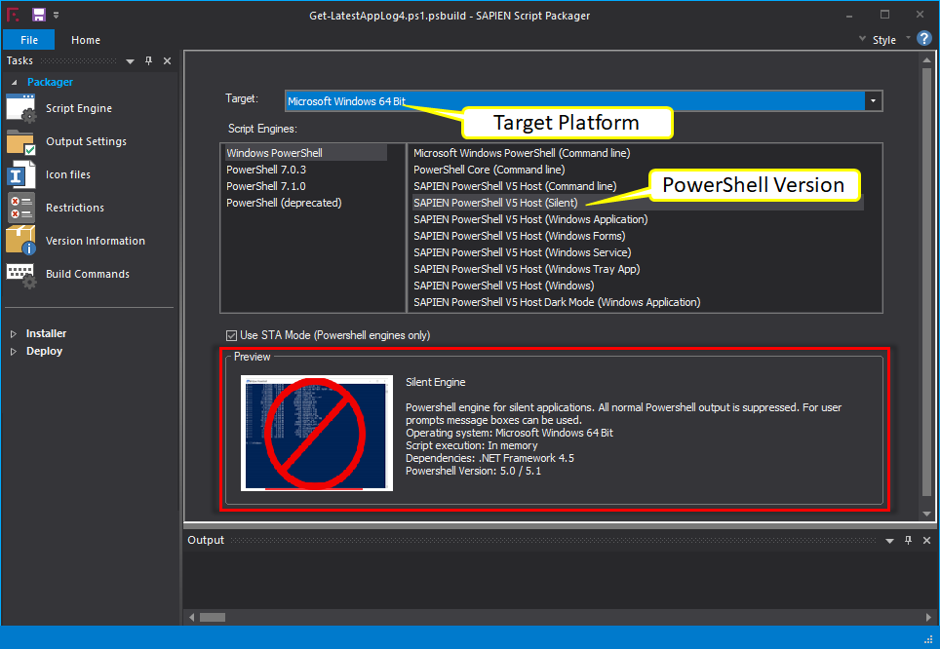Expand the Deploy section
Viewport: 940px width, 649px height.
[14, 352]
